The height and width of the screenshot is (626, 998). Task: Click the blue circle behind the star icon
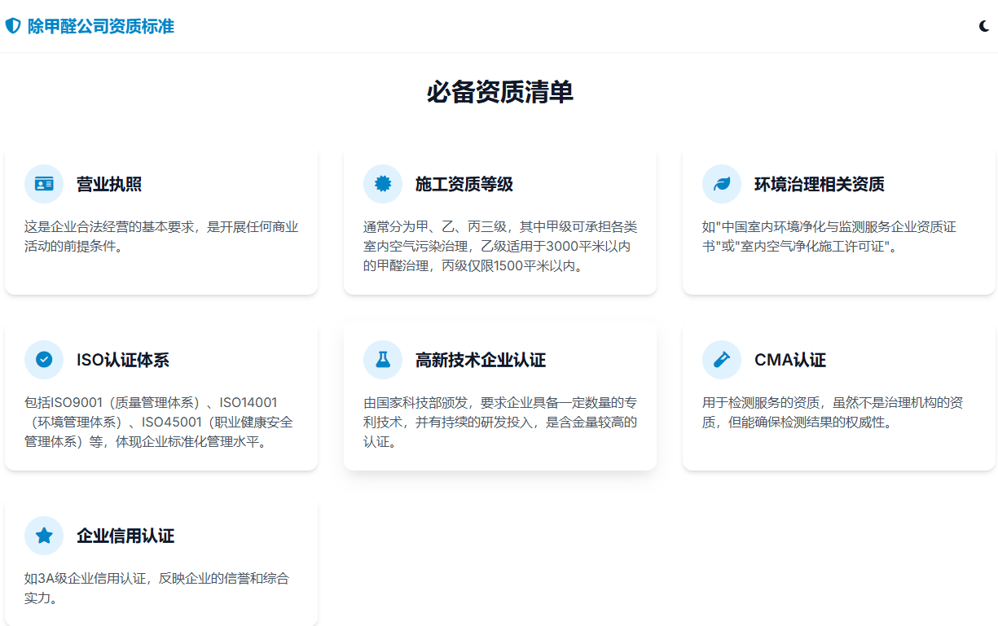click(44, 536)
